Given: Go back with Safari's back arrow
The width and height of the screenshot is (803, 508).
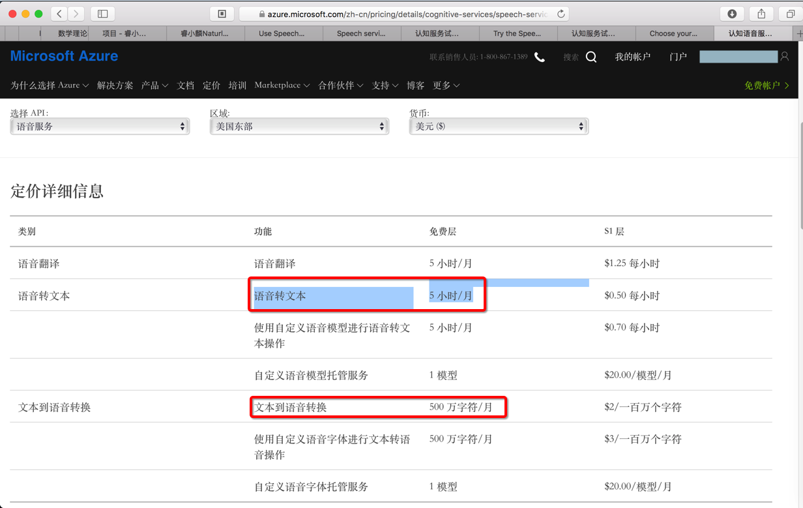Looking at the screenshot, I should (x=59, y=14).
